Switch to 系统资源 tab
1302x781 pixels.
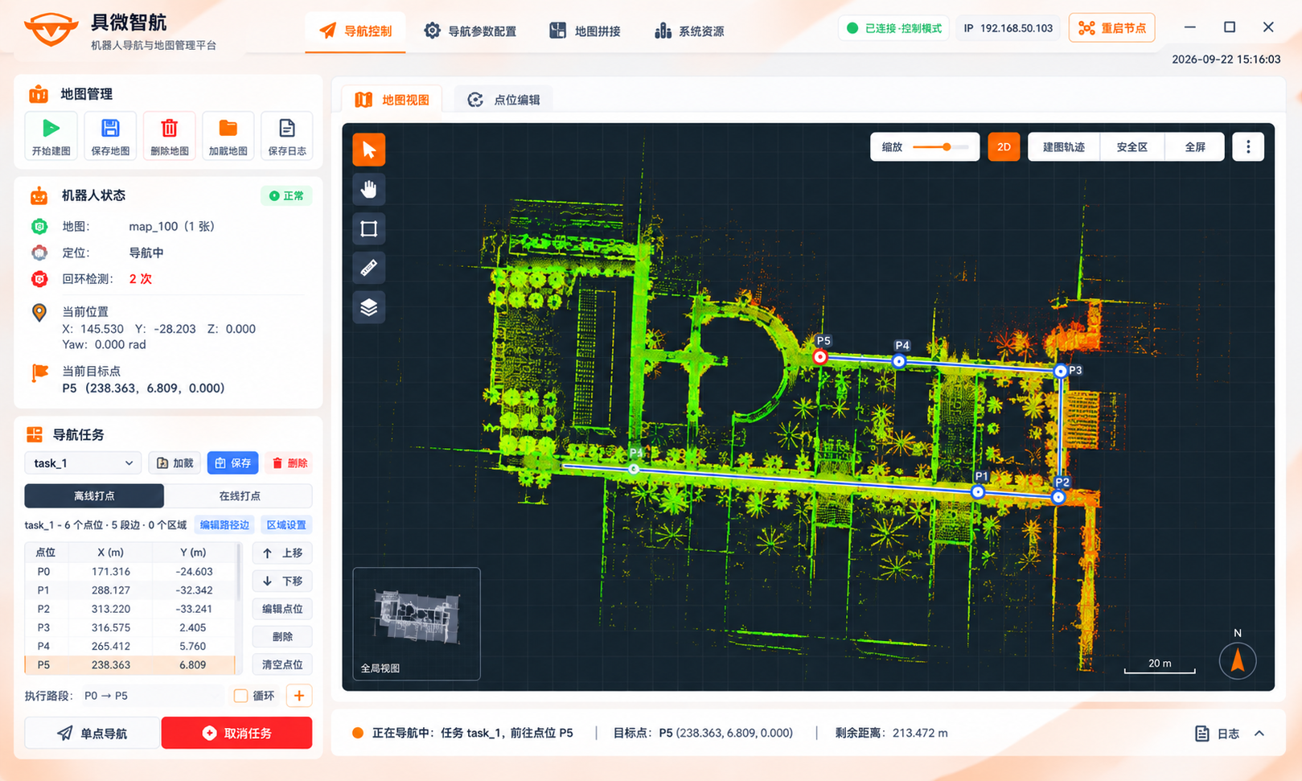pyautogui.click(x=689, y=31)
